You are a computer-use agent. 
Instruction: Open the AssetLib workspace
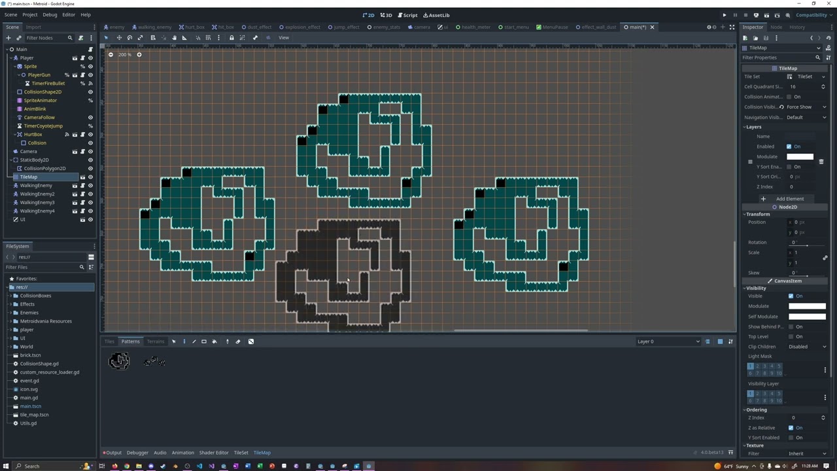coord(436,15)
